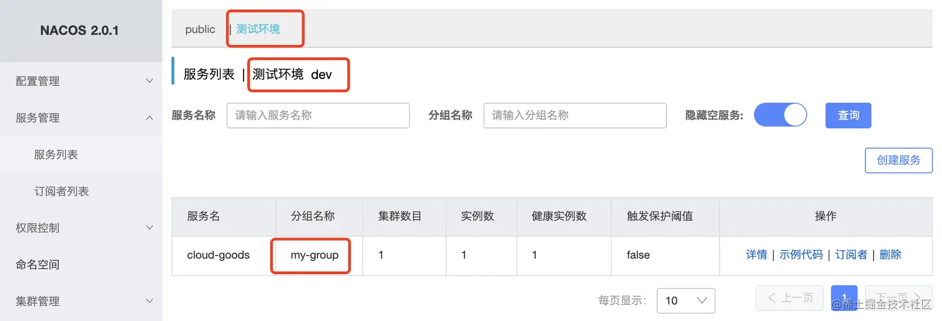
Task: Open the 配置管理 sidebar menu
Action: coord(81,81)
